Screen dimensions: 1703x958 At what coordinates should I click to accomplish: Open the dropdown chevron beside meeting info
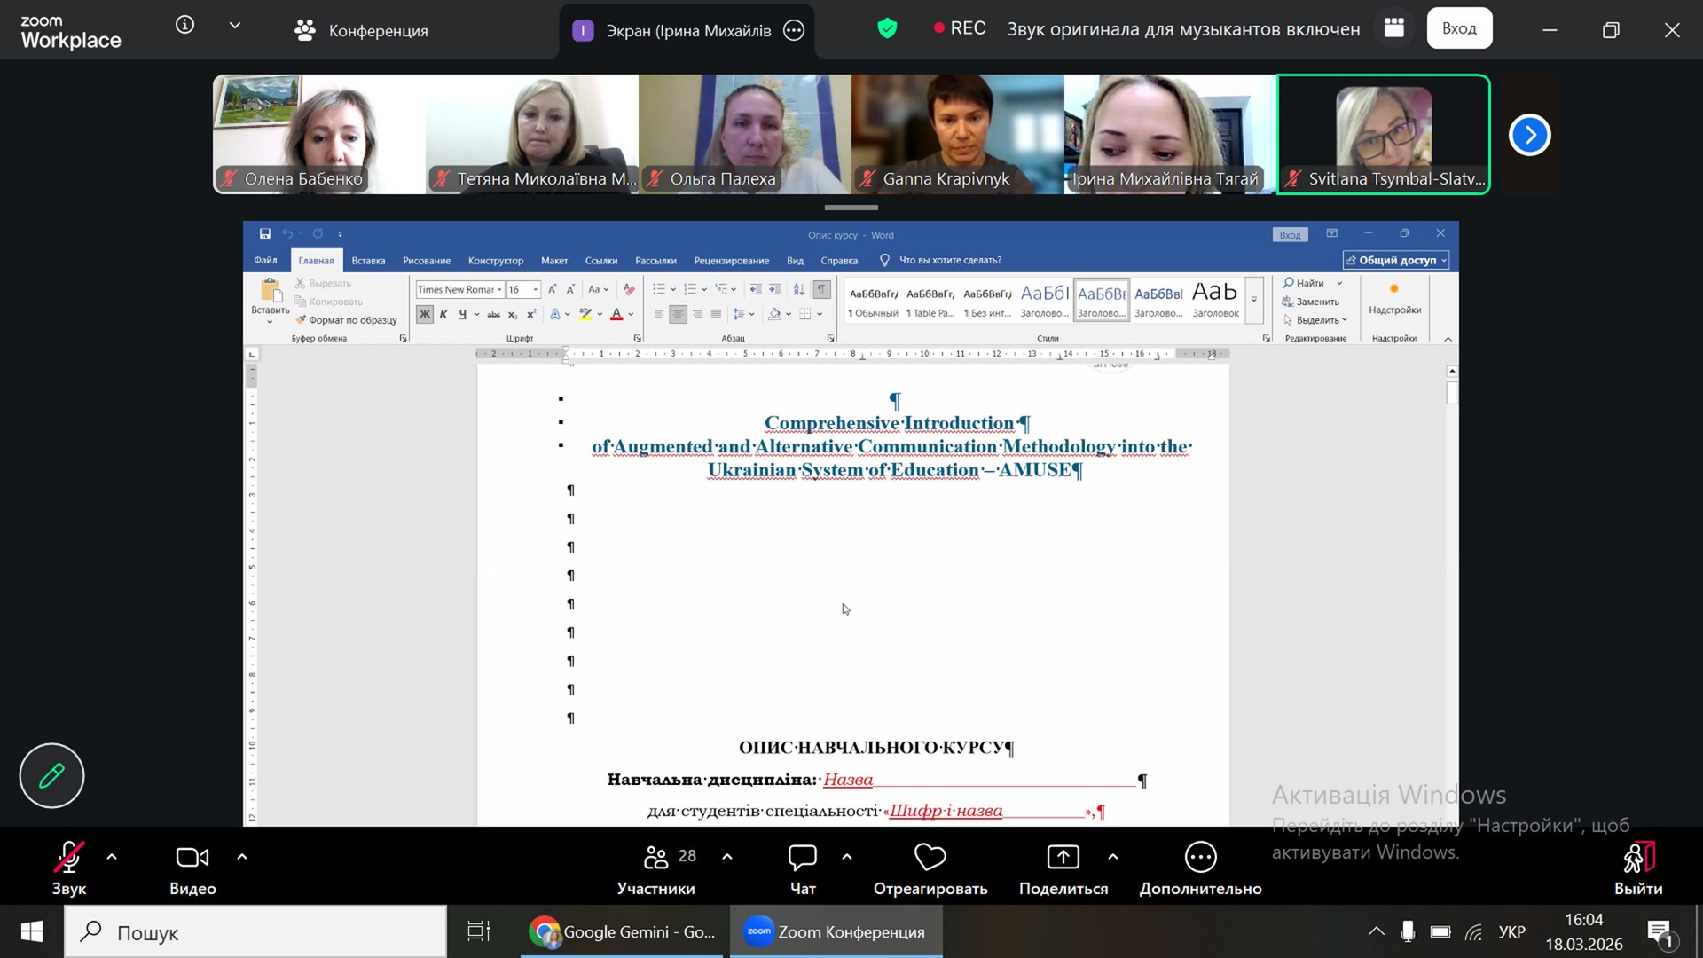click(x=235, y=25)
